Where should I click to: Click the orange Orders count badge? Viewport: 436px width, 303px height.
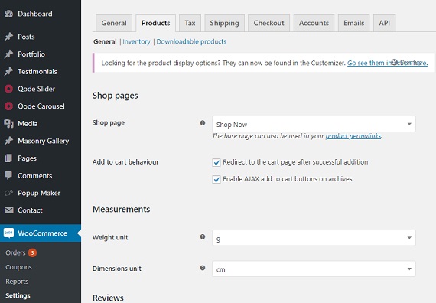[32, 252]
